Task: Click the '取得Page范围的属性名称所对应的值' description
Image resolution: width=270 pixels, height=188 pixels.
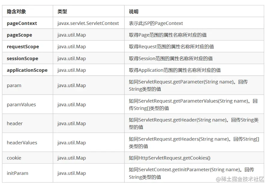Action: (x=168, y=35)
